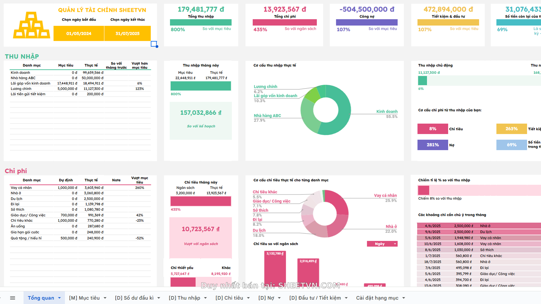
Task: Check the blue checkbox below the header card
Action: click(x=154, y=44)
